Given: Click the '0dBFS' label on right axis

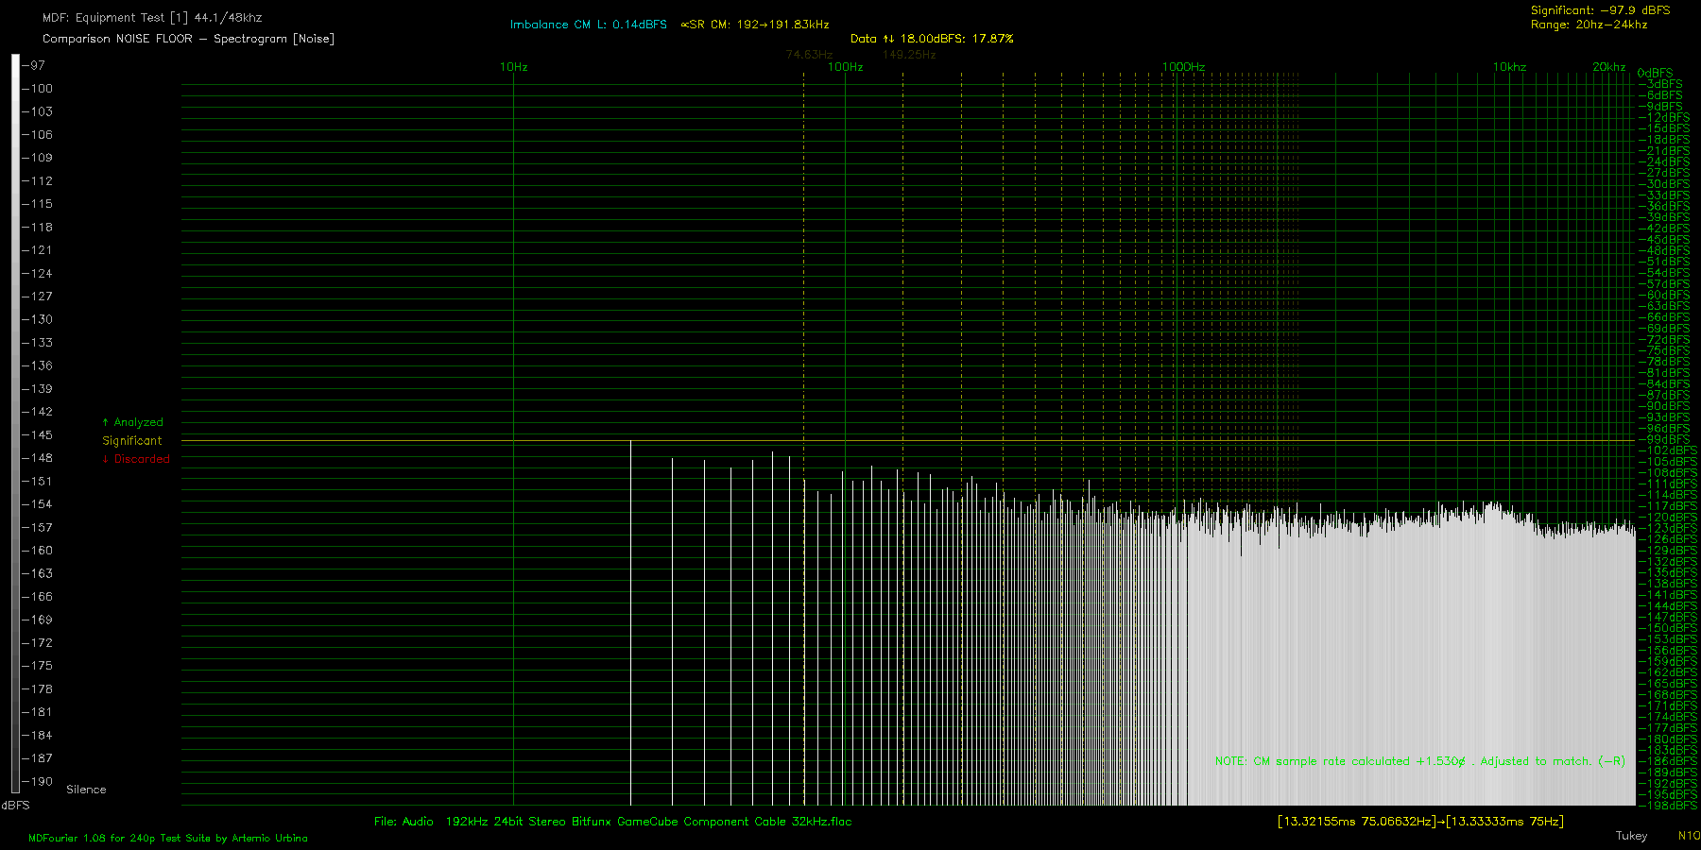Looking at the screenshot, I should tap(1656, 73).
